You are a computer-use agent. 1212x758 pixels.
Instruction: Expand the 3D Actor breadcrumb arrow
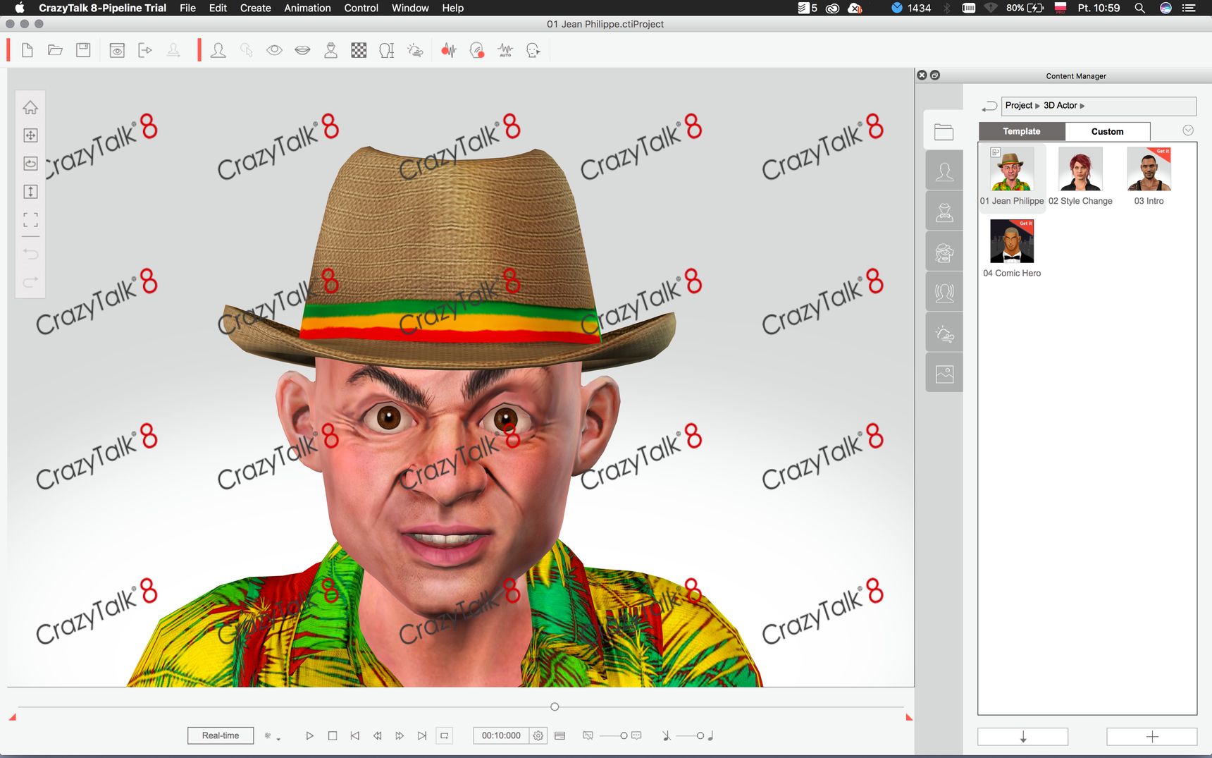click(1082, 106)
